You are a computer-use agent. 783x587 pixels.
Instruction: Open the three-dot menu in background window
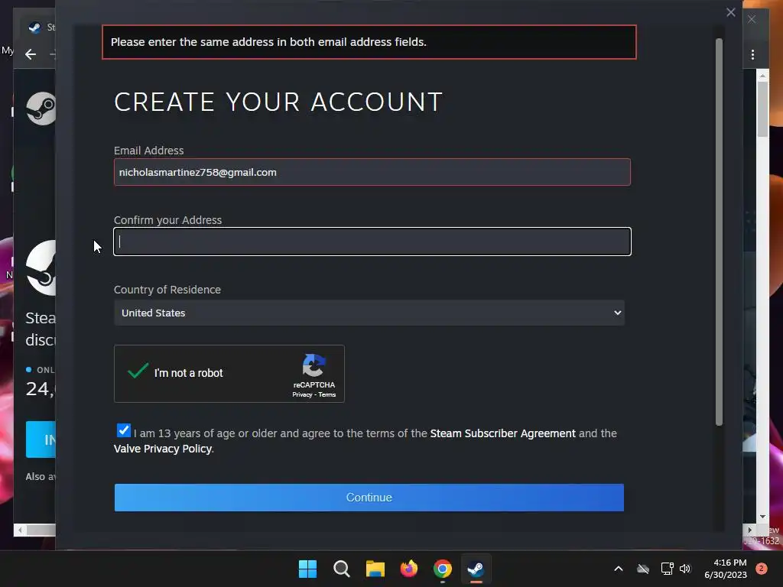(752, 54)
